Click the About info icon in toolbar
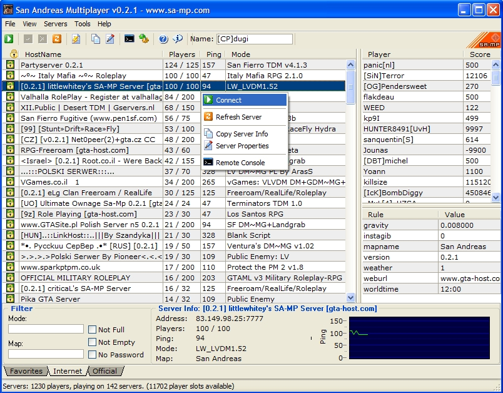503x393 pixels. coord(178,39)
